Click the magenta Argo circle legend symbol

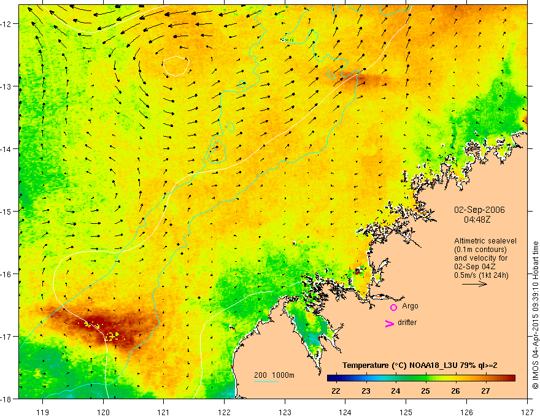click(393, 307)
